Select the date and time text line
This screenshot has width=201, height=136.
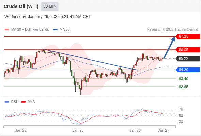(48, 17)
